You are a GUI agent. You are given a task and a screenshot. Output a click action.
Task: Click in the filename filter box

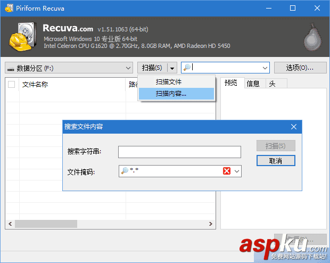point(226,68)
